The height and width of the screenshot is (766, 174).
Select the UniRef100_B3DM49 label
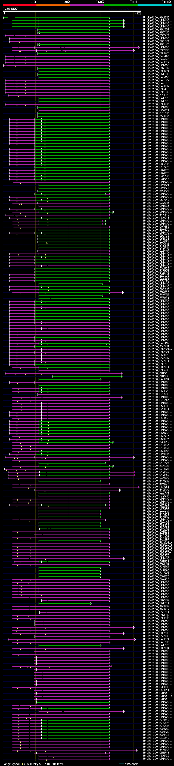[x=156, y=442]
